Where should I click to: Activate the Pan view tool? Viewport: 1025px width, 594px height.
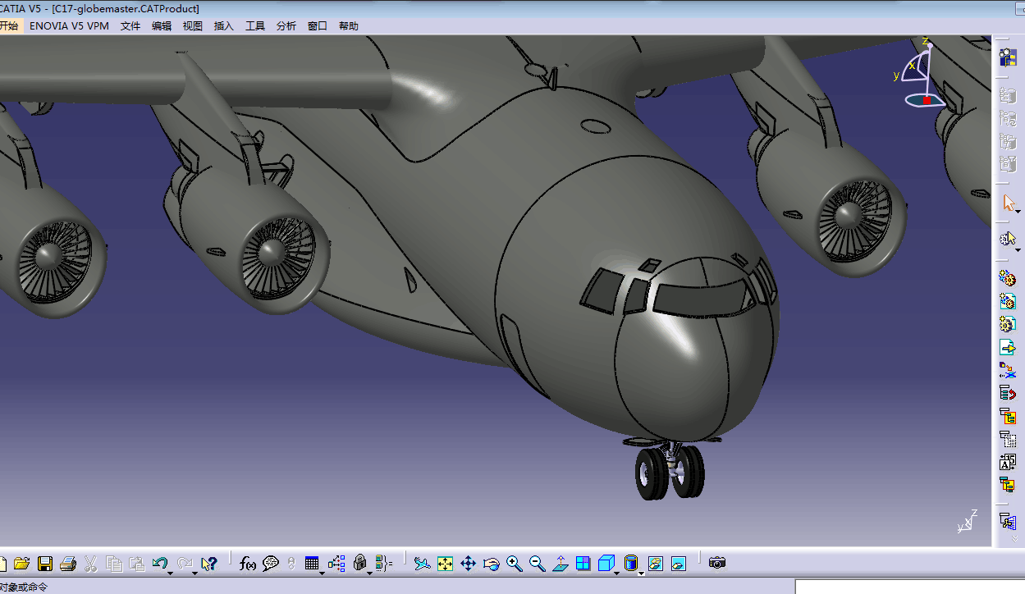point(469,564)
